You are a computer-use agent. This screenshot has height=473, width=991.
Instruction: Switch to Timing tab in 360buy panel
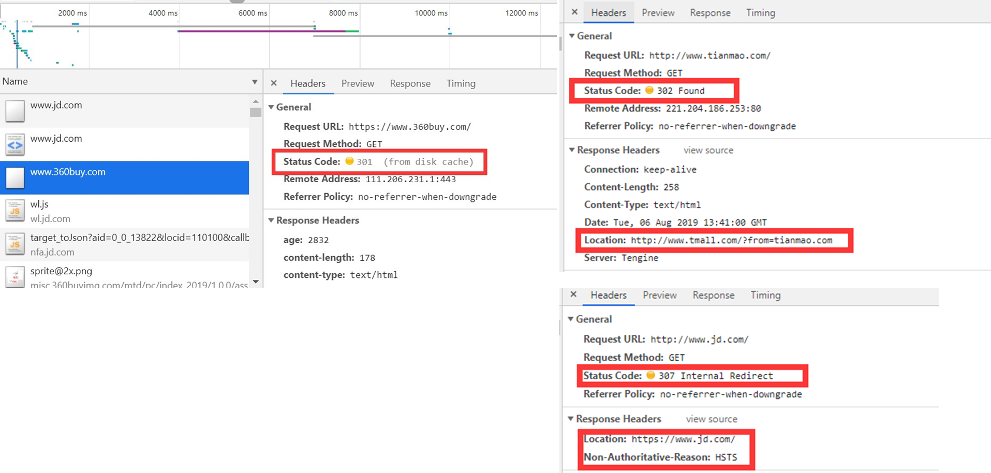(x=461, y=83)
